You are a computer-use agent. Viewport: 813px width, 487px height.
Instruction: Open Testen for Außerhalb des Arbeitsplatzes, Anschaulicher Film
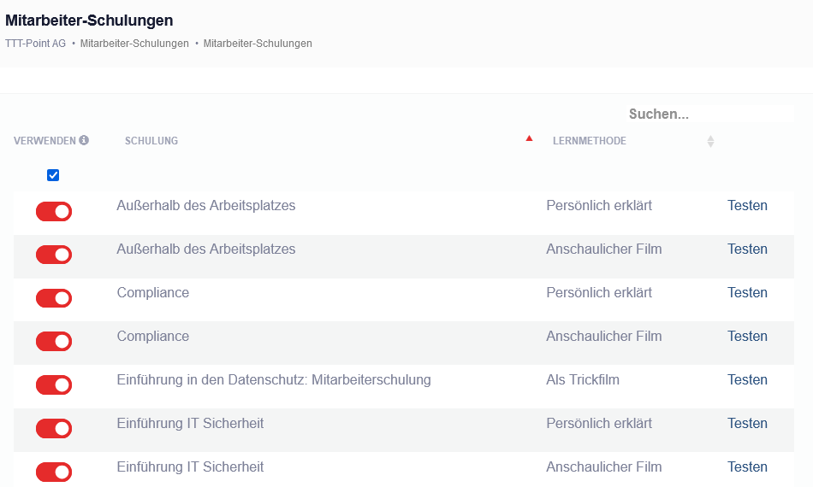[747, 249]
